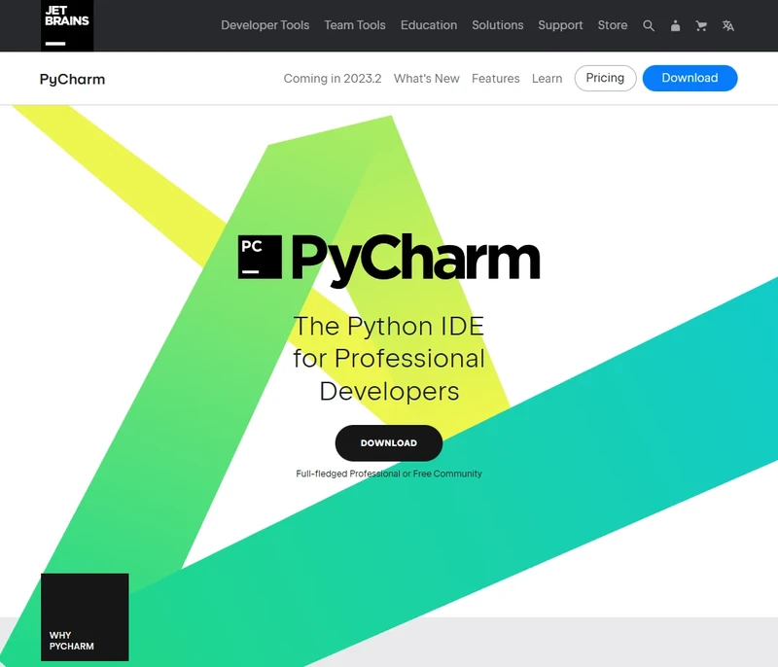The height and width of the screenshot is (667, 778).
Task: Open the shopping cart icon
Action: tap(701, 26)
